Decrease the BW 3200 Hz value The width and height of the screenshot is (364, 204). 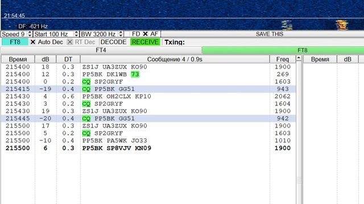point(121,36)
